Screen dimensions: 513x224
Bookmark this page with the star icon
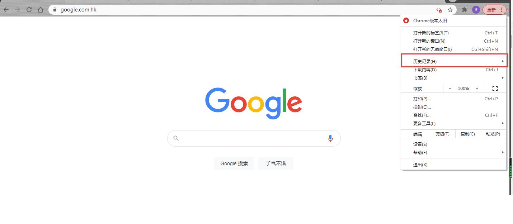(450, 10)
